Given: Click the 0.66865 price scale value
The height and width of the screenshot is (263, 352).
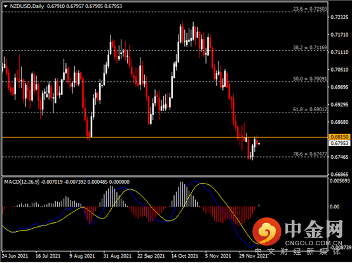Looking at the screenshot, I should pyautogui.click(x=340, y=174).
